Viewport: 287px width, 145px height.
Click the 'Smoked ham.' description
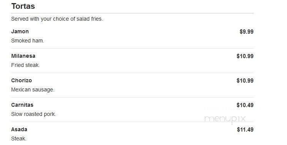pyautogui.click(x=28, y=41)
